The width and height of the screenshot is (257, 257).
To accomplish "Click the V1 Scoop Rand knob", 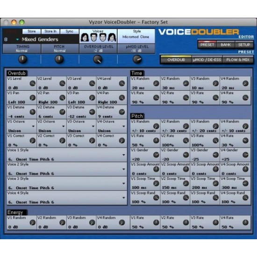I will tap(156, 198).
